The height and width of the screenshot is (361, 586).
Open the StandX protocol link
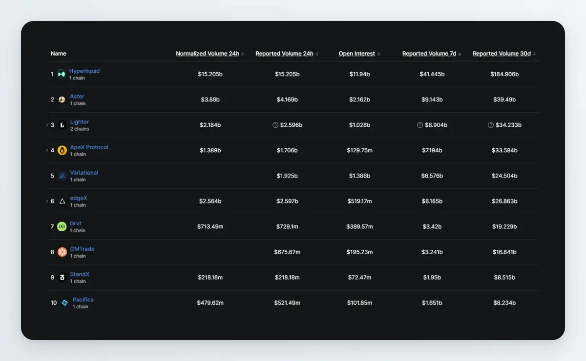pos(80,274)
